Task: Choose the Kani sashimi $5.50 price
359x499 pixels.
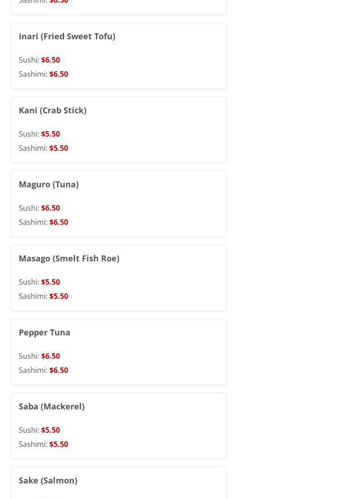Action: point(59,148)
